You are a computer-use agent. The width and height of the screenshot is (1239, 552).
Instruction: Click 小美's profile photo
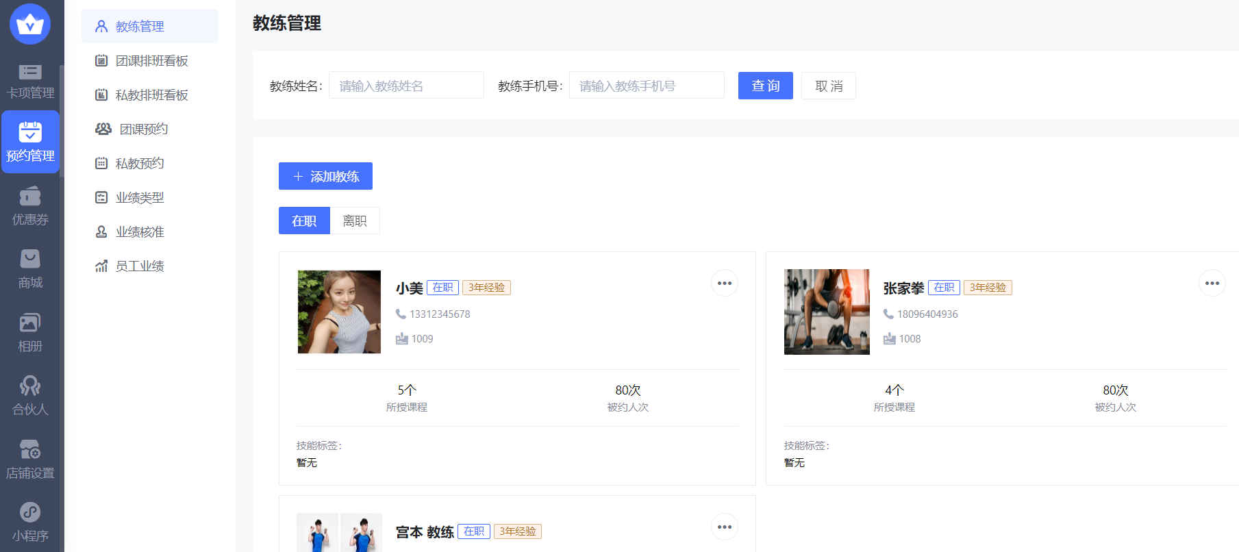click(339, 312)
